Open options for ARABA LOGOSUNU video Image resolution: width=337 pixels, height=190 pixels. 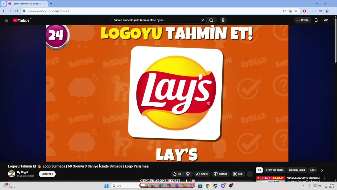(325, 178)
